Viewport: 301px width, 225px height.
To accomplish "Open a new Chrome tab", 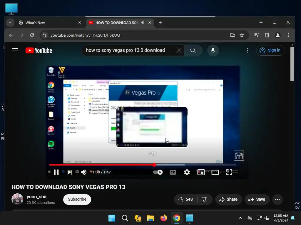I will click(x=160, y=23).
